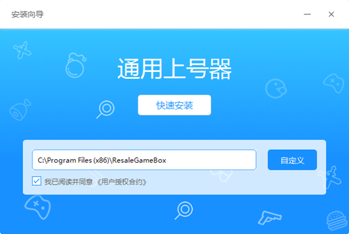Click the Pac-Man face icon
The image size is (349, 234).
(275, 88)
